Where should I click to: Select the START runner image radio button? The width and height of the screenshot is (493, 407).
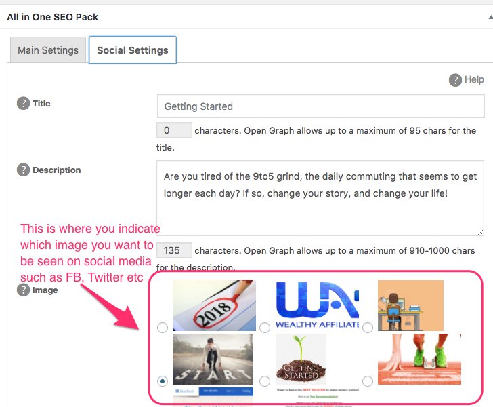[x=163, y=381]
